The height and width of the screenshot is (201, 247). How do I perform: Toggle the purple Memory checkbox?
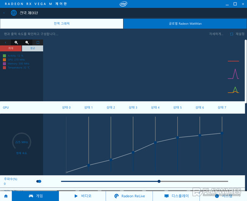coord(5,64)
